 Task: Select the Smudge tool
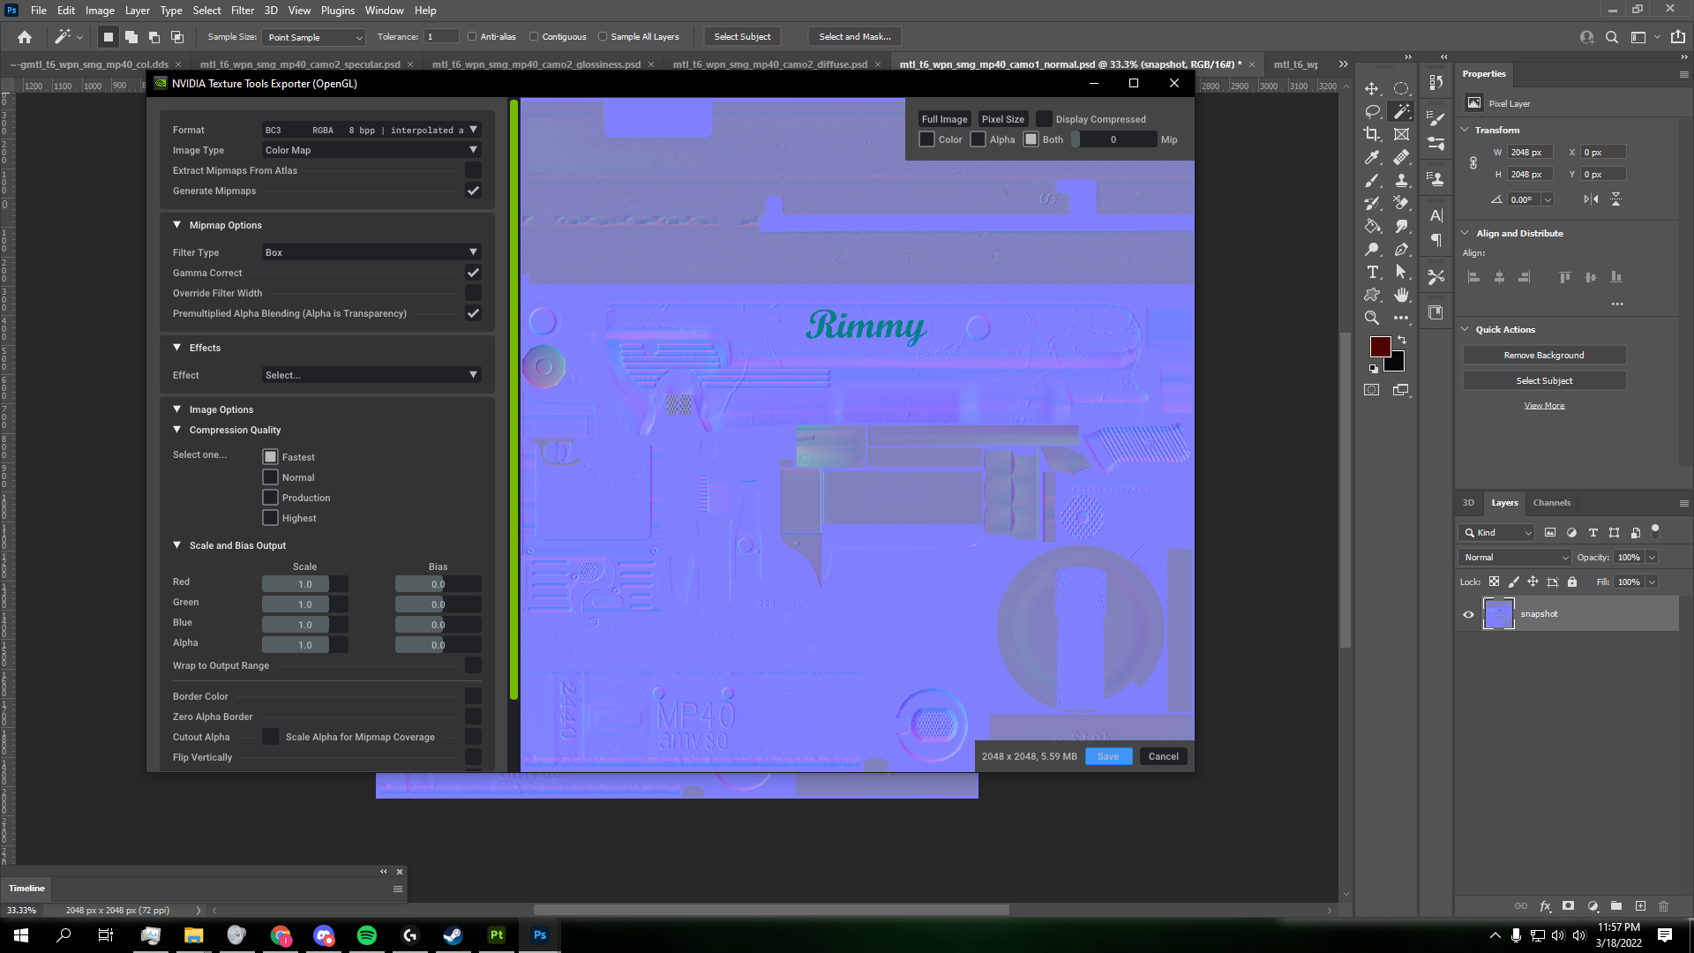(x=1401, y=226)
